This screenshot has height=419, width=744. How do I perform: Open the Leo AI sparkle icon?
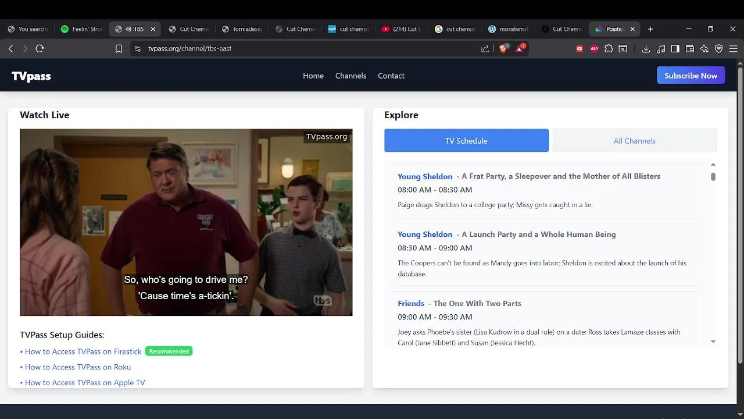tap(704, 49)
